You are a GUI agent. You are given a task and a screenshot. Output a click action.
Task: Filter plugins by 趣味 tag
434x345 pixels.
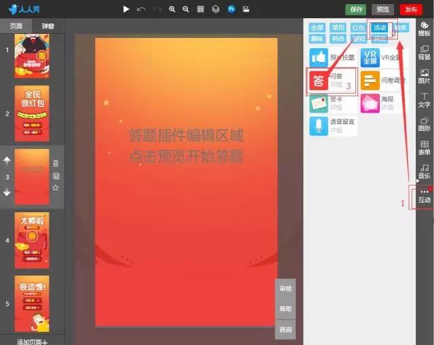[317, 39]
